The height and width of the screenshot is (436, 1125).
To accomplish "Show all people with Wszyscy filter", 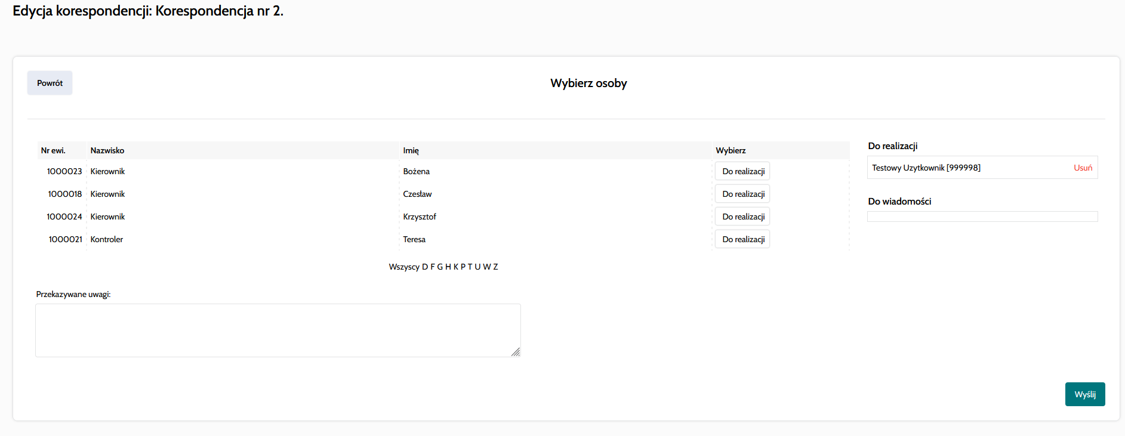I will pos(403,267).
